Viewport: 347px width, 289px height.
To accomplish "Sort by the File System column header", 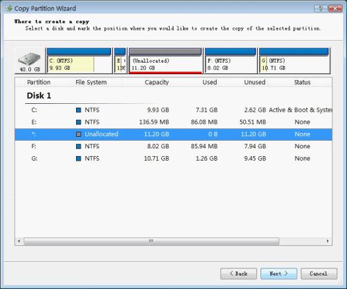I will pos(91,83).
